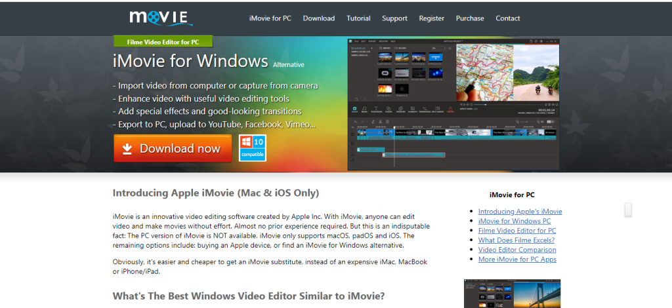Click the Music note icon in Filme screenshot
Viewport: 672px width, 308px height.
364,110
